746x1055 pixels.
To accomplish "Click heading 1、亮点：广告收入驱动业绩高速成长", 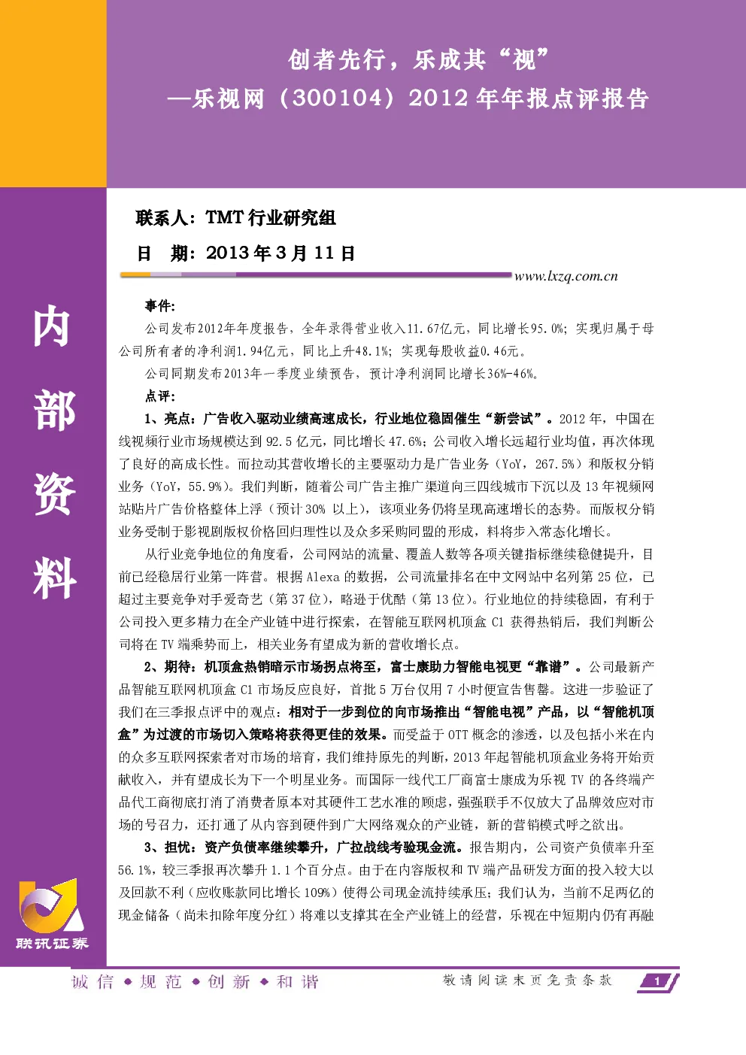I will point(255,419).
